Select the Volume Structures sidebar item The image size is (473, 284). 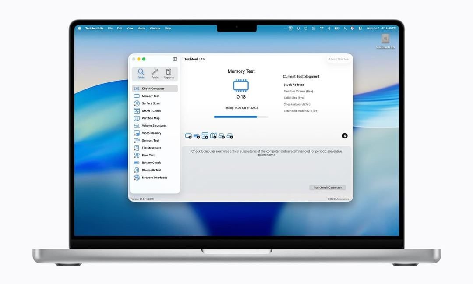point(155,125)
